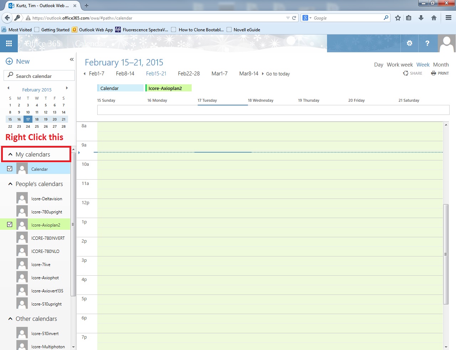This screenshot has width=456, height=350.
Task: Open the settings gear menu
Action: (409, 43)
